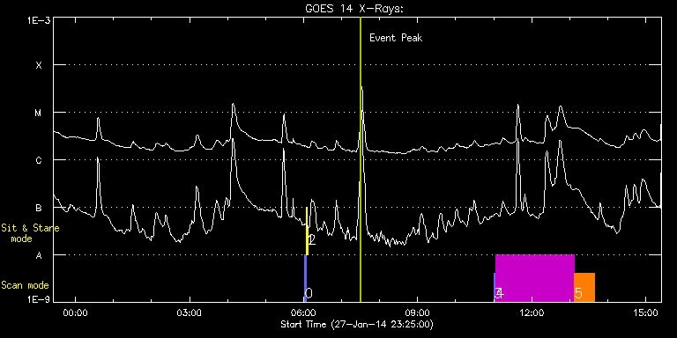Click the A flare class axis label
677x338 pixels.
[x=39, y=255]
